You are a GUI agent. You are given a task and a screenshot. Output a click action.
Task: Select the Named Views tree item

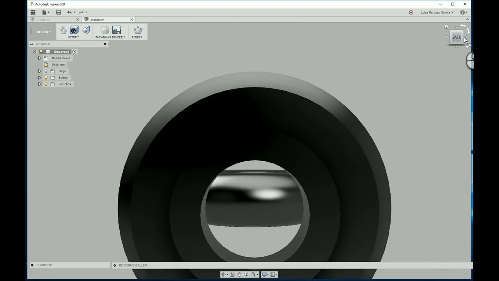[x=61, y=58]
